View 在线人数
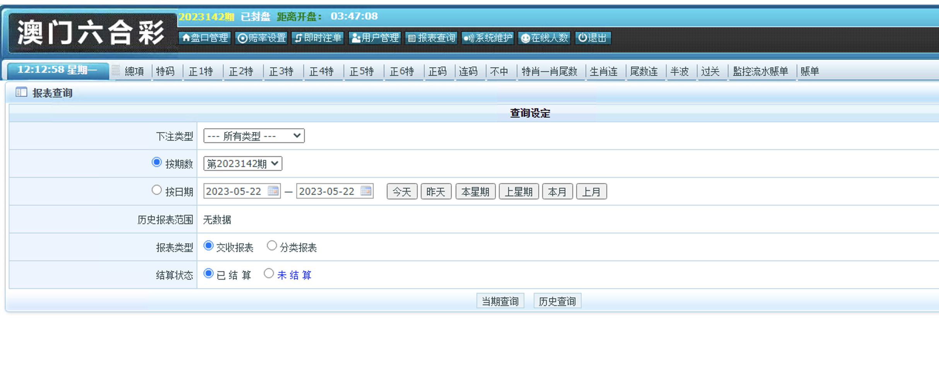 tap(544, 38)
